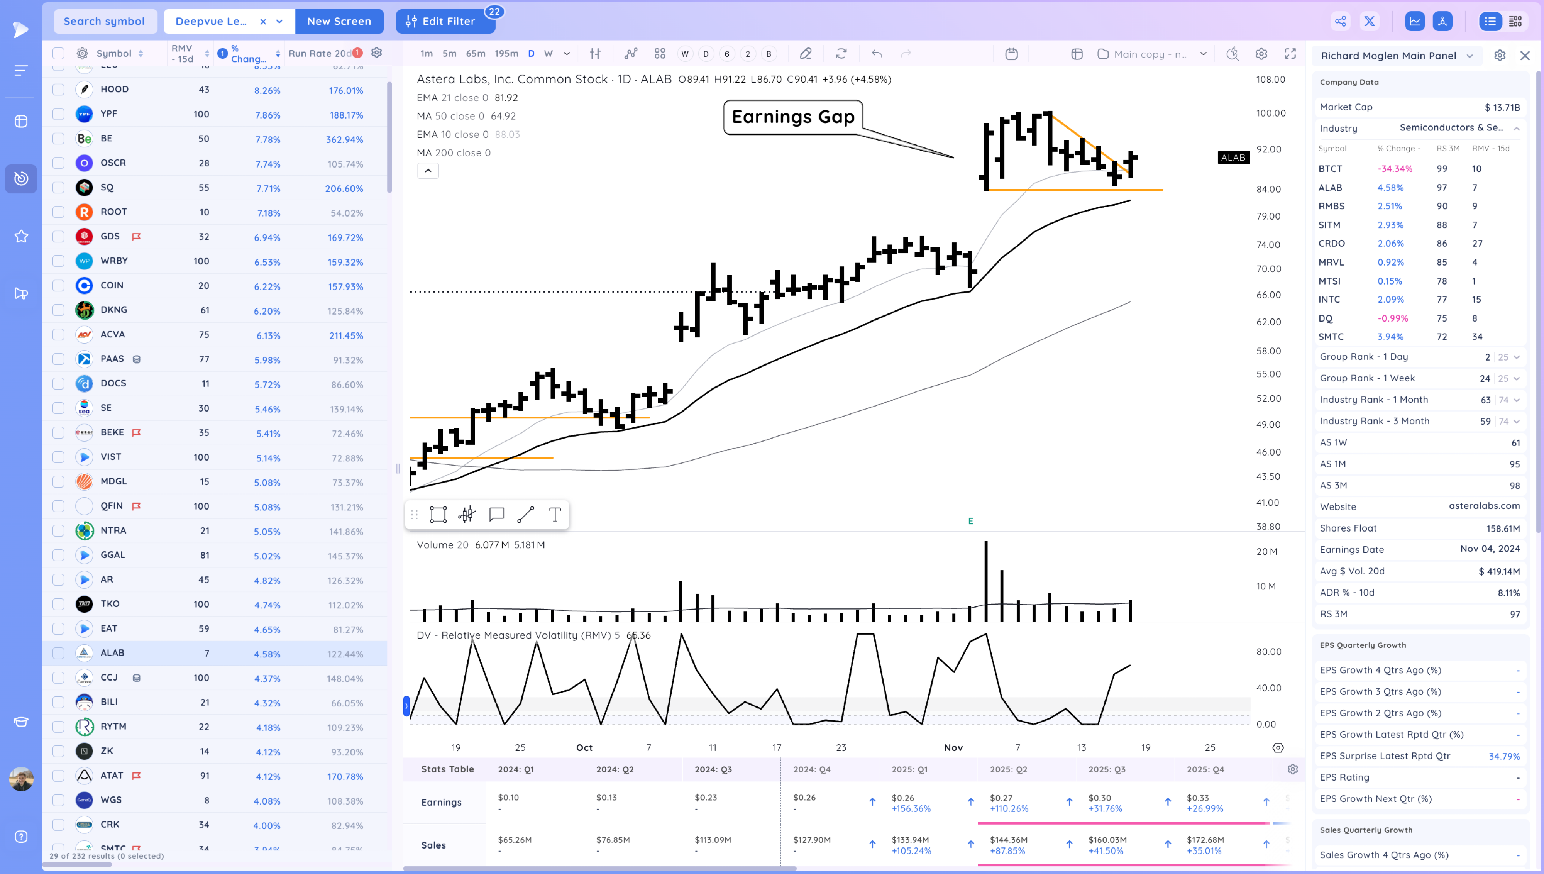Enter fullscreen chart mode
The width and height of the screenshot is (1544, 874).
(1290, 54)
